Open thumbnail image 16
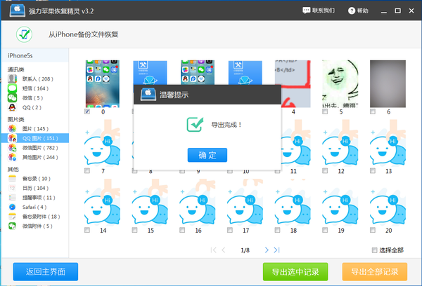The width and height of the screenshot is (422, 286). 198,203
